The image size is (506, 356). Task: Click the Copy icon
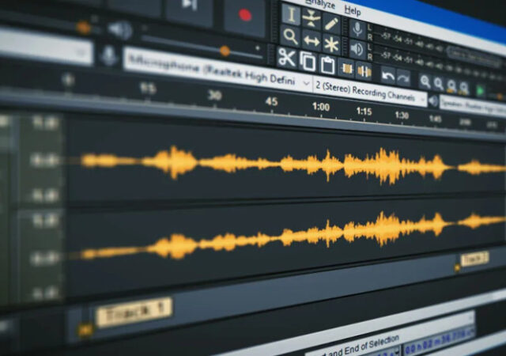(308, 62)
